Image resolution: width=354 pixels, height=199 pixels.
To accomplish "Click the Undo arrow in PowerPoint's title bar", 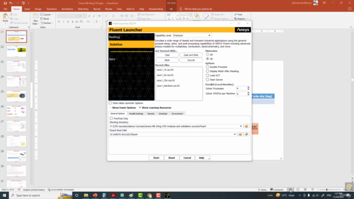I will pos(11,3).
